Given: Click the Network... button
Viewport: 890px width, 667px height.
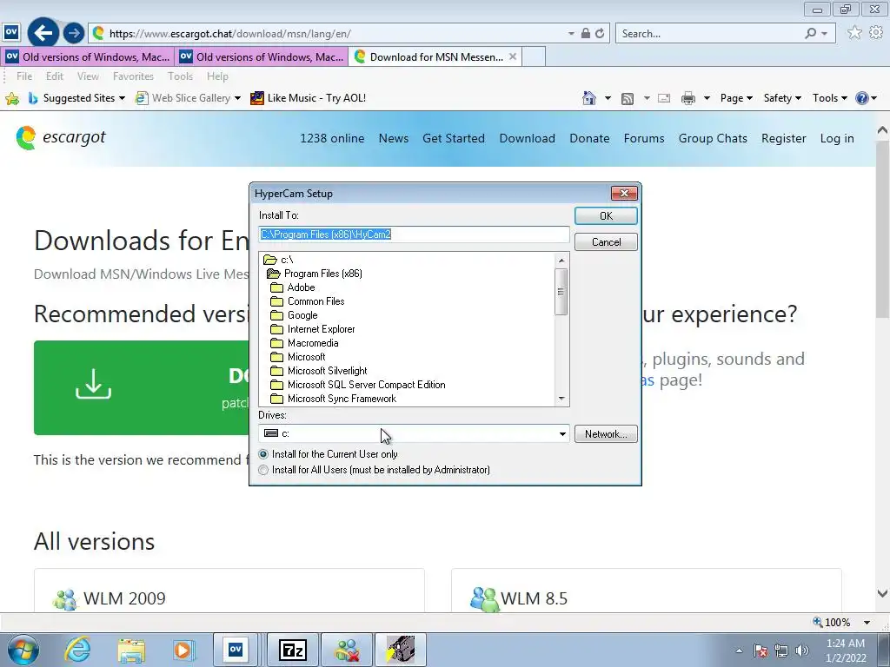Looking at the screenshot, I should (x=606, y=434).
